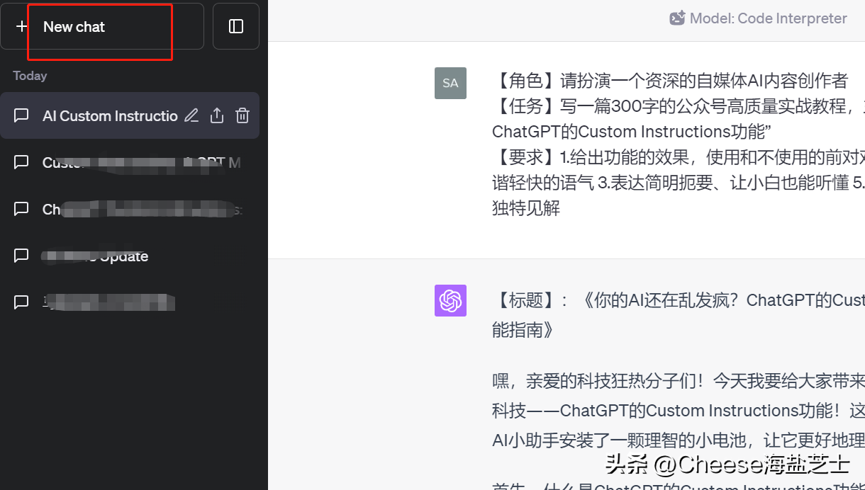Click the line starting with "【任务】写一篇300字"
This screenshot has width=865, height=490.
coord(679,106)
